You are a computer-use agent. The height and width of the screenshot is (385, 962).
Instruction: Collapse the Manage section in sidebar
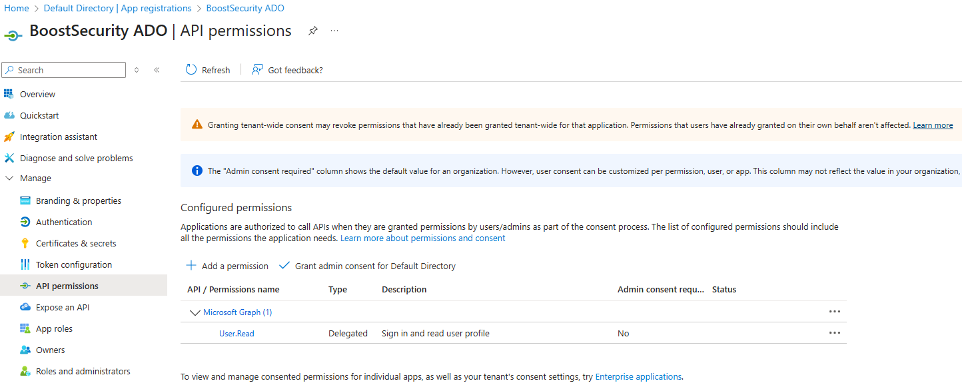(x=9, y=179)
